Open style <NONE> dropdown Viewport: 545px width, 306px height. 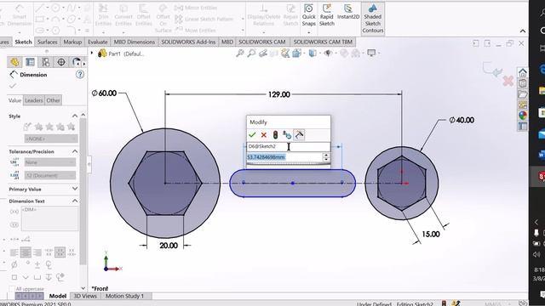pyautogui.click(x=51, y=139)
